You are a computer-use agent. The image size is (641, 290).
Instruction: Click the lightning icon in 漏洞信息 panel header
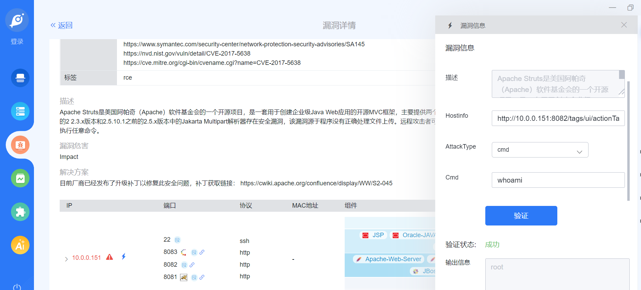[x=450, y=25]
